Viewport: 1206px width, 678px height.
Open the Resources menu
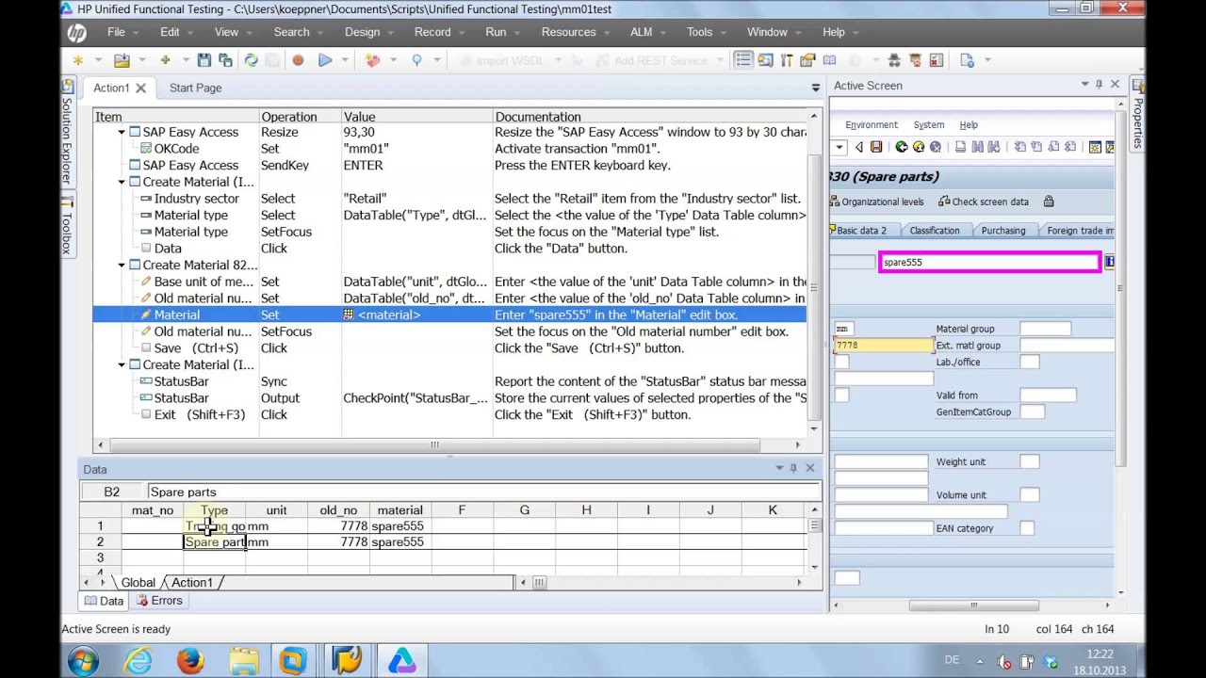click(568, 32)
